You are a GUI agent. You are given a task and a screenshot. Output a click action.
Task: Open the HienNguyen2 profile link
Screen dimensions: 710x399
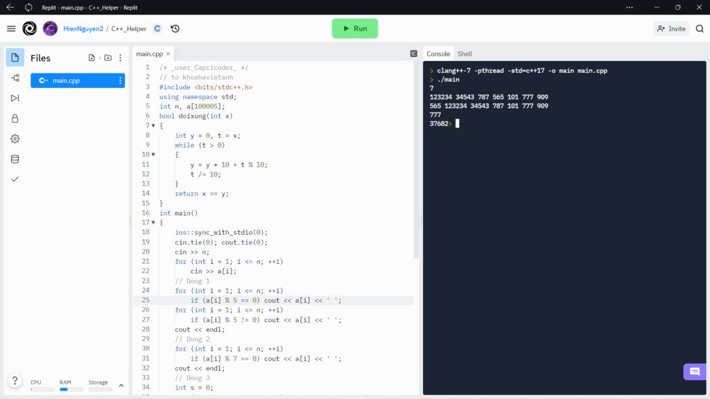click(x=83, y=28)
